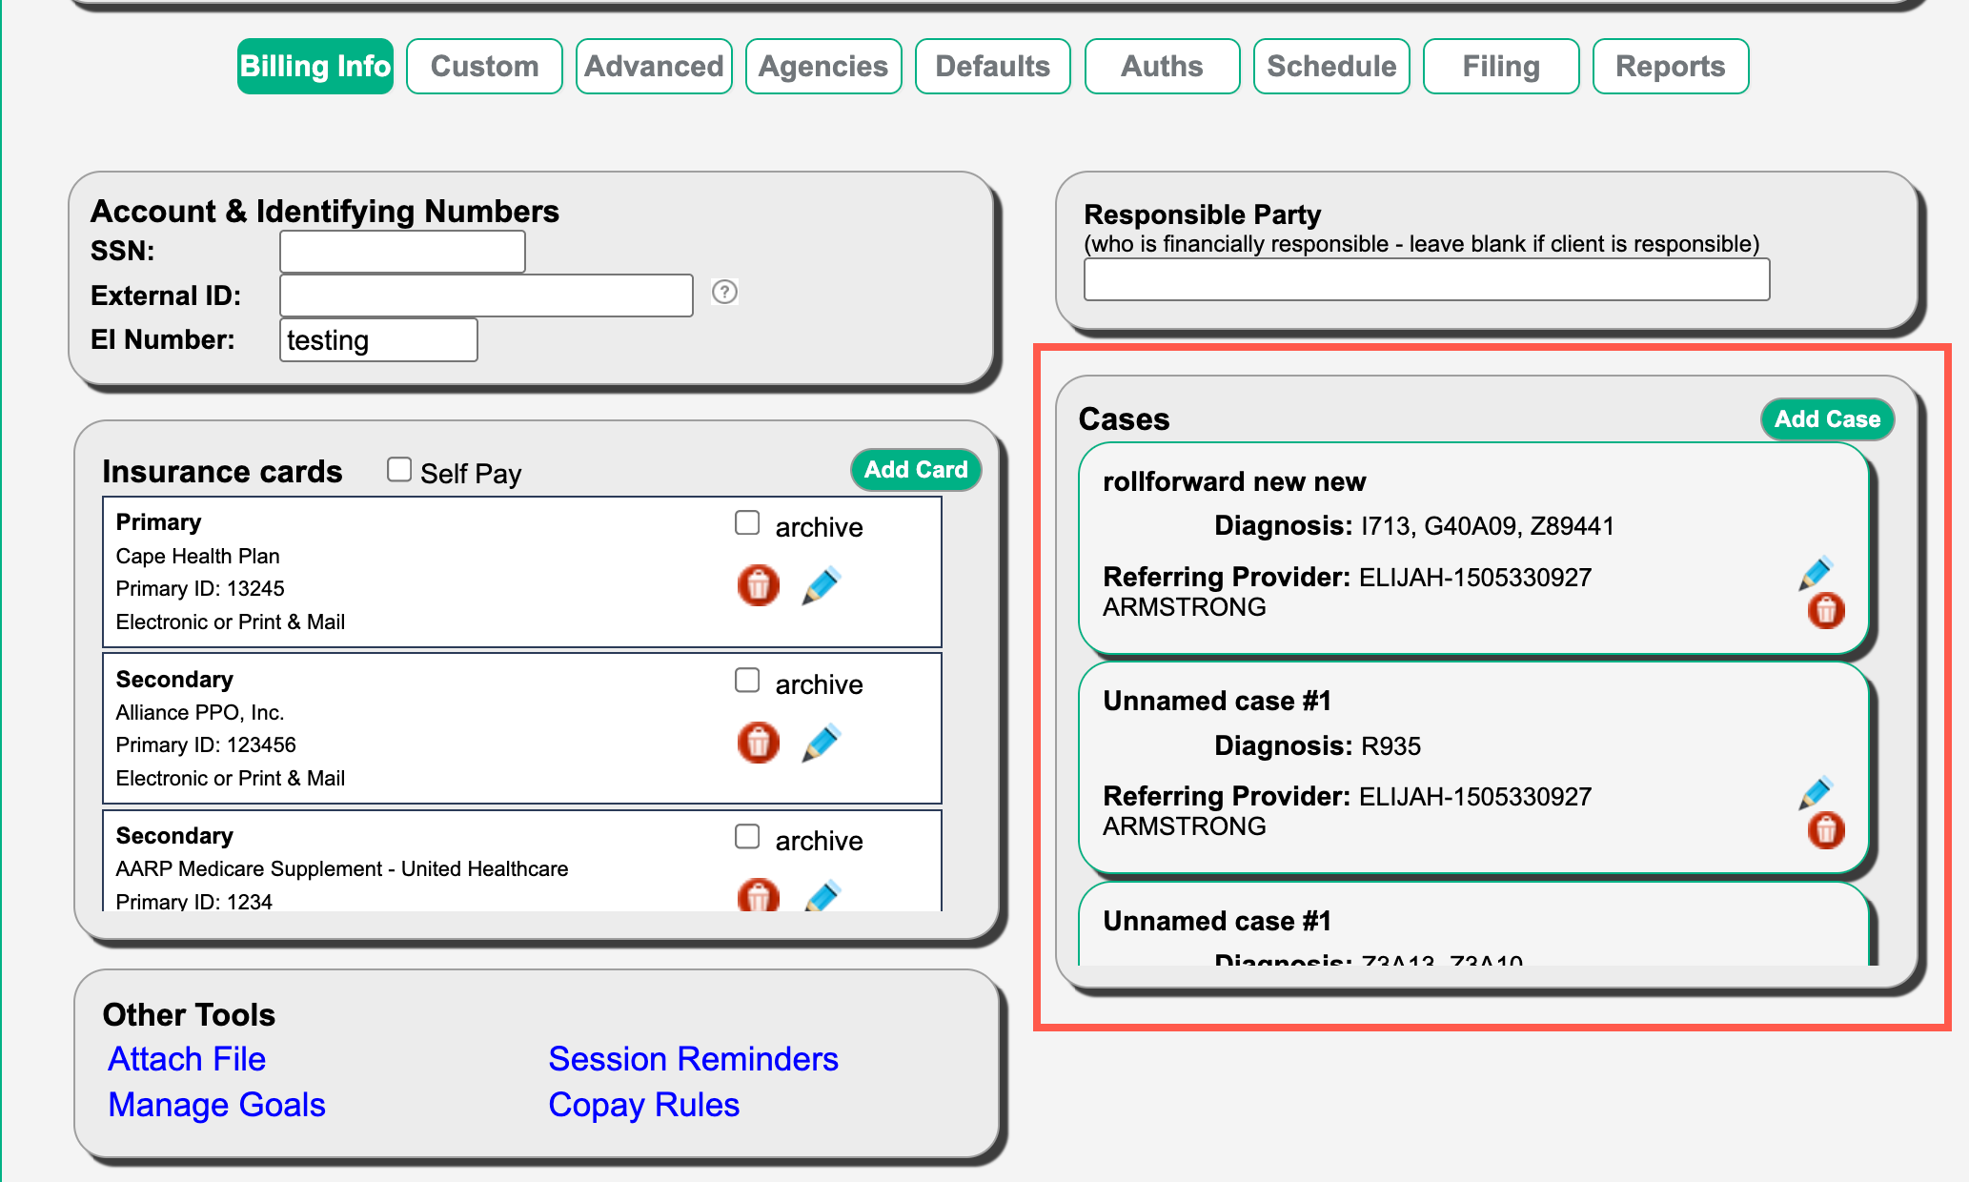The width and height of the screenshot is (1969, 1182).
Task: Switch to the Auths tab
Action: [1162, 66]
